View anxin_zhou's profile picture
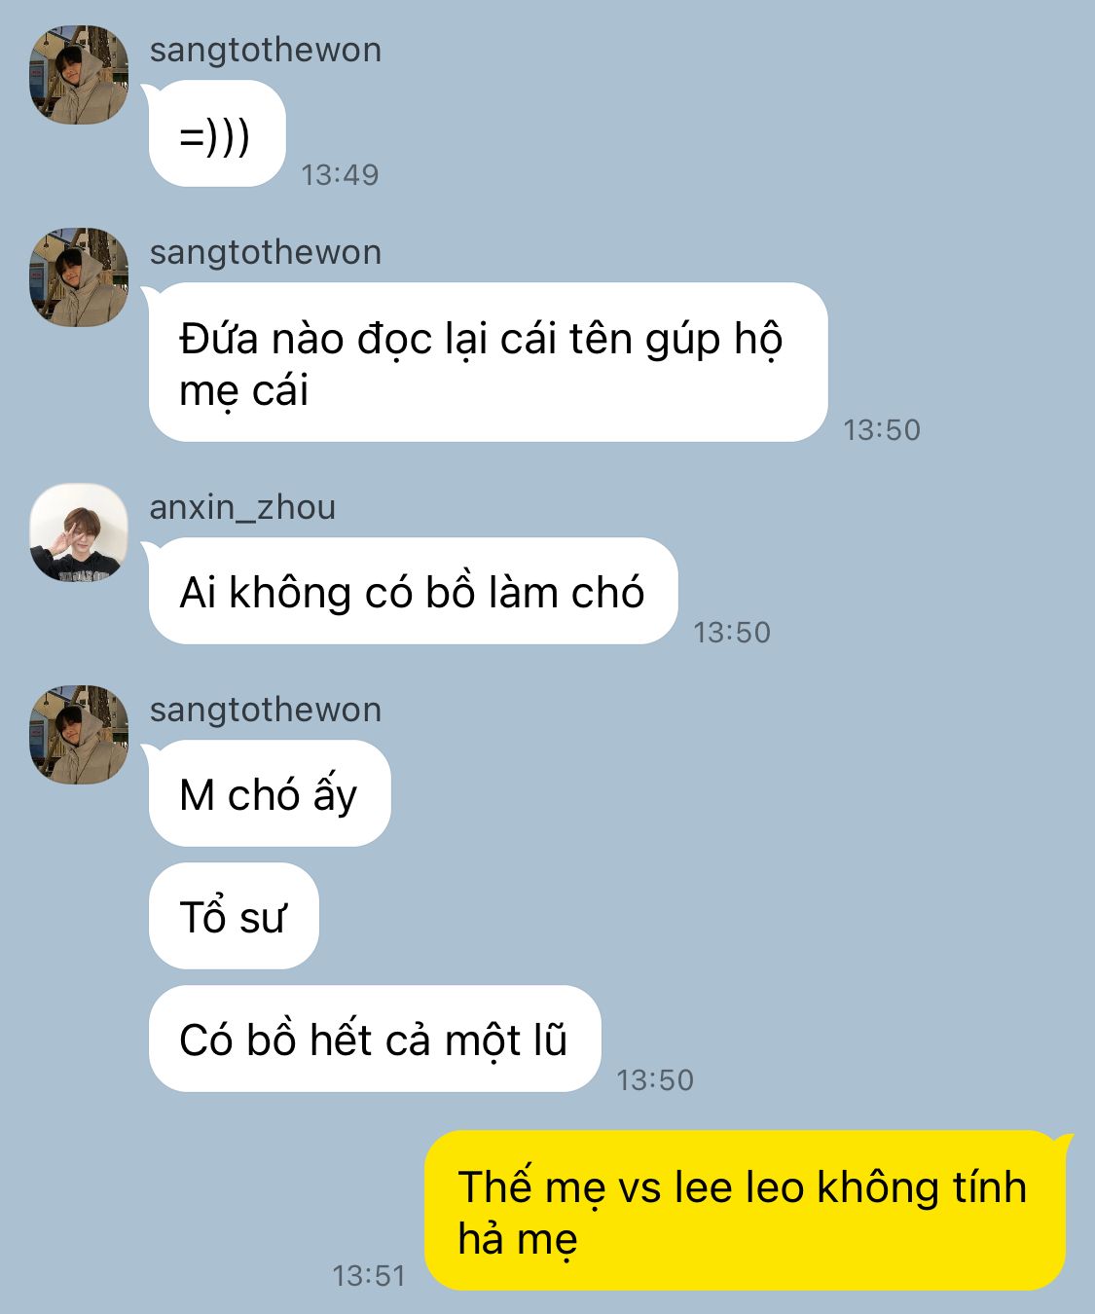The height and width of the screenshot is (1314, 1095). pos(79,532)
